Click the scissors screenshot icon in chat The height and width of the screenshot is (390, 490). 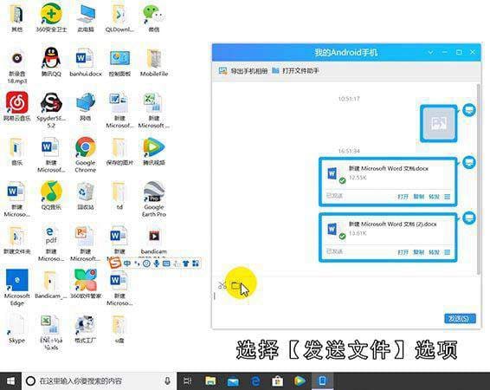tap(222, 285)
